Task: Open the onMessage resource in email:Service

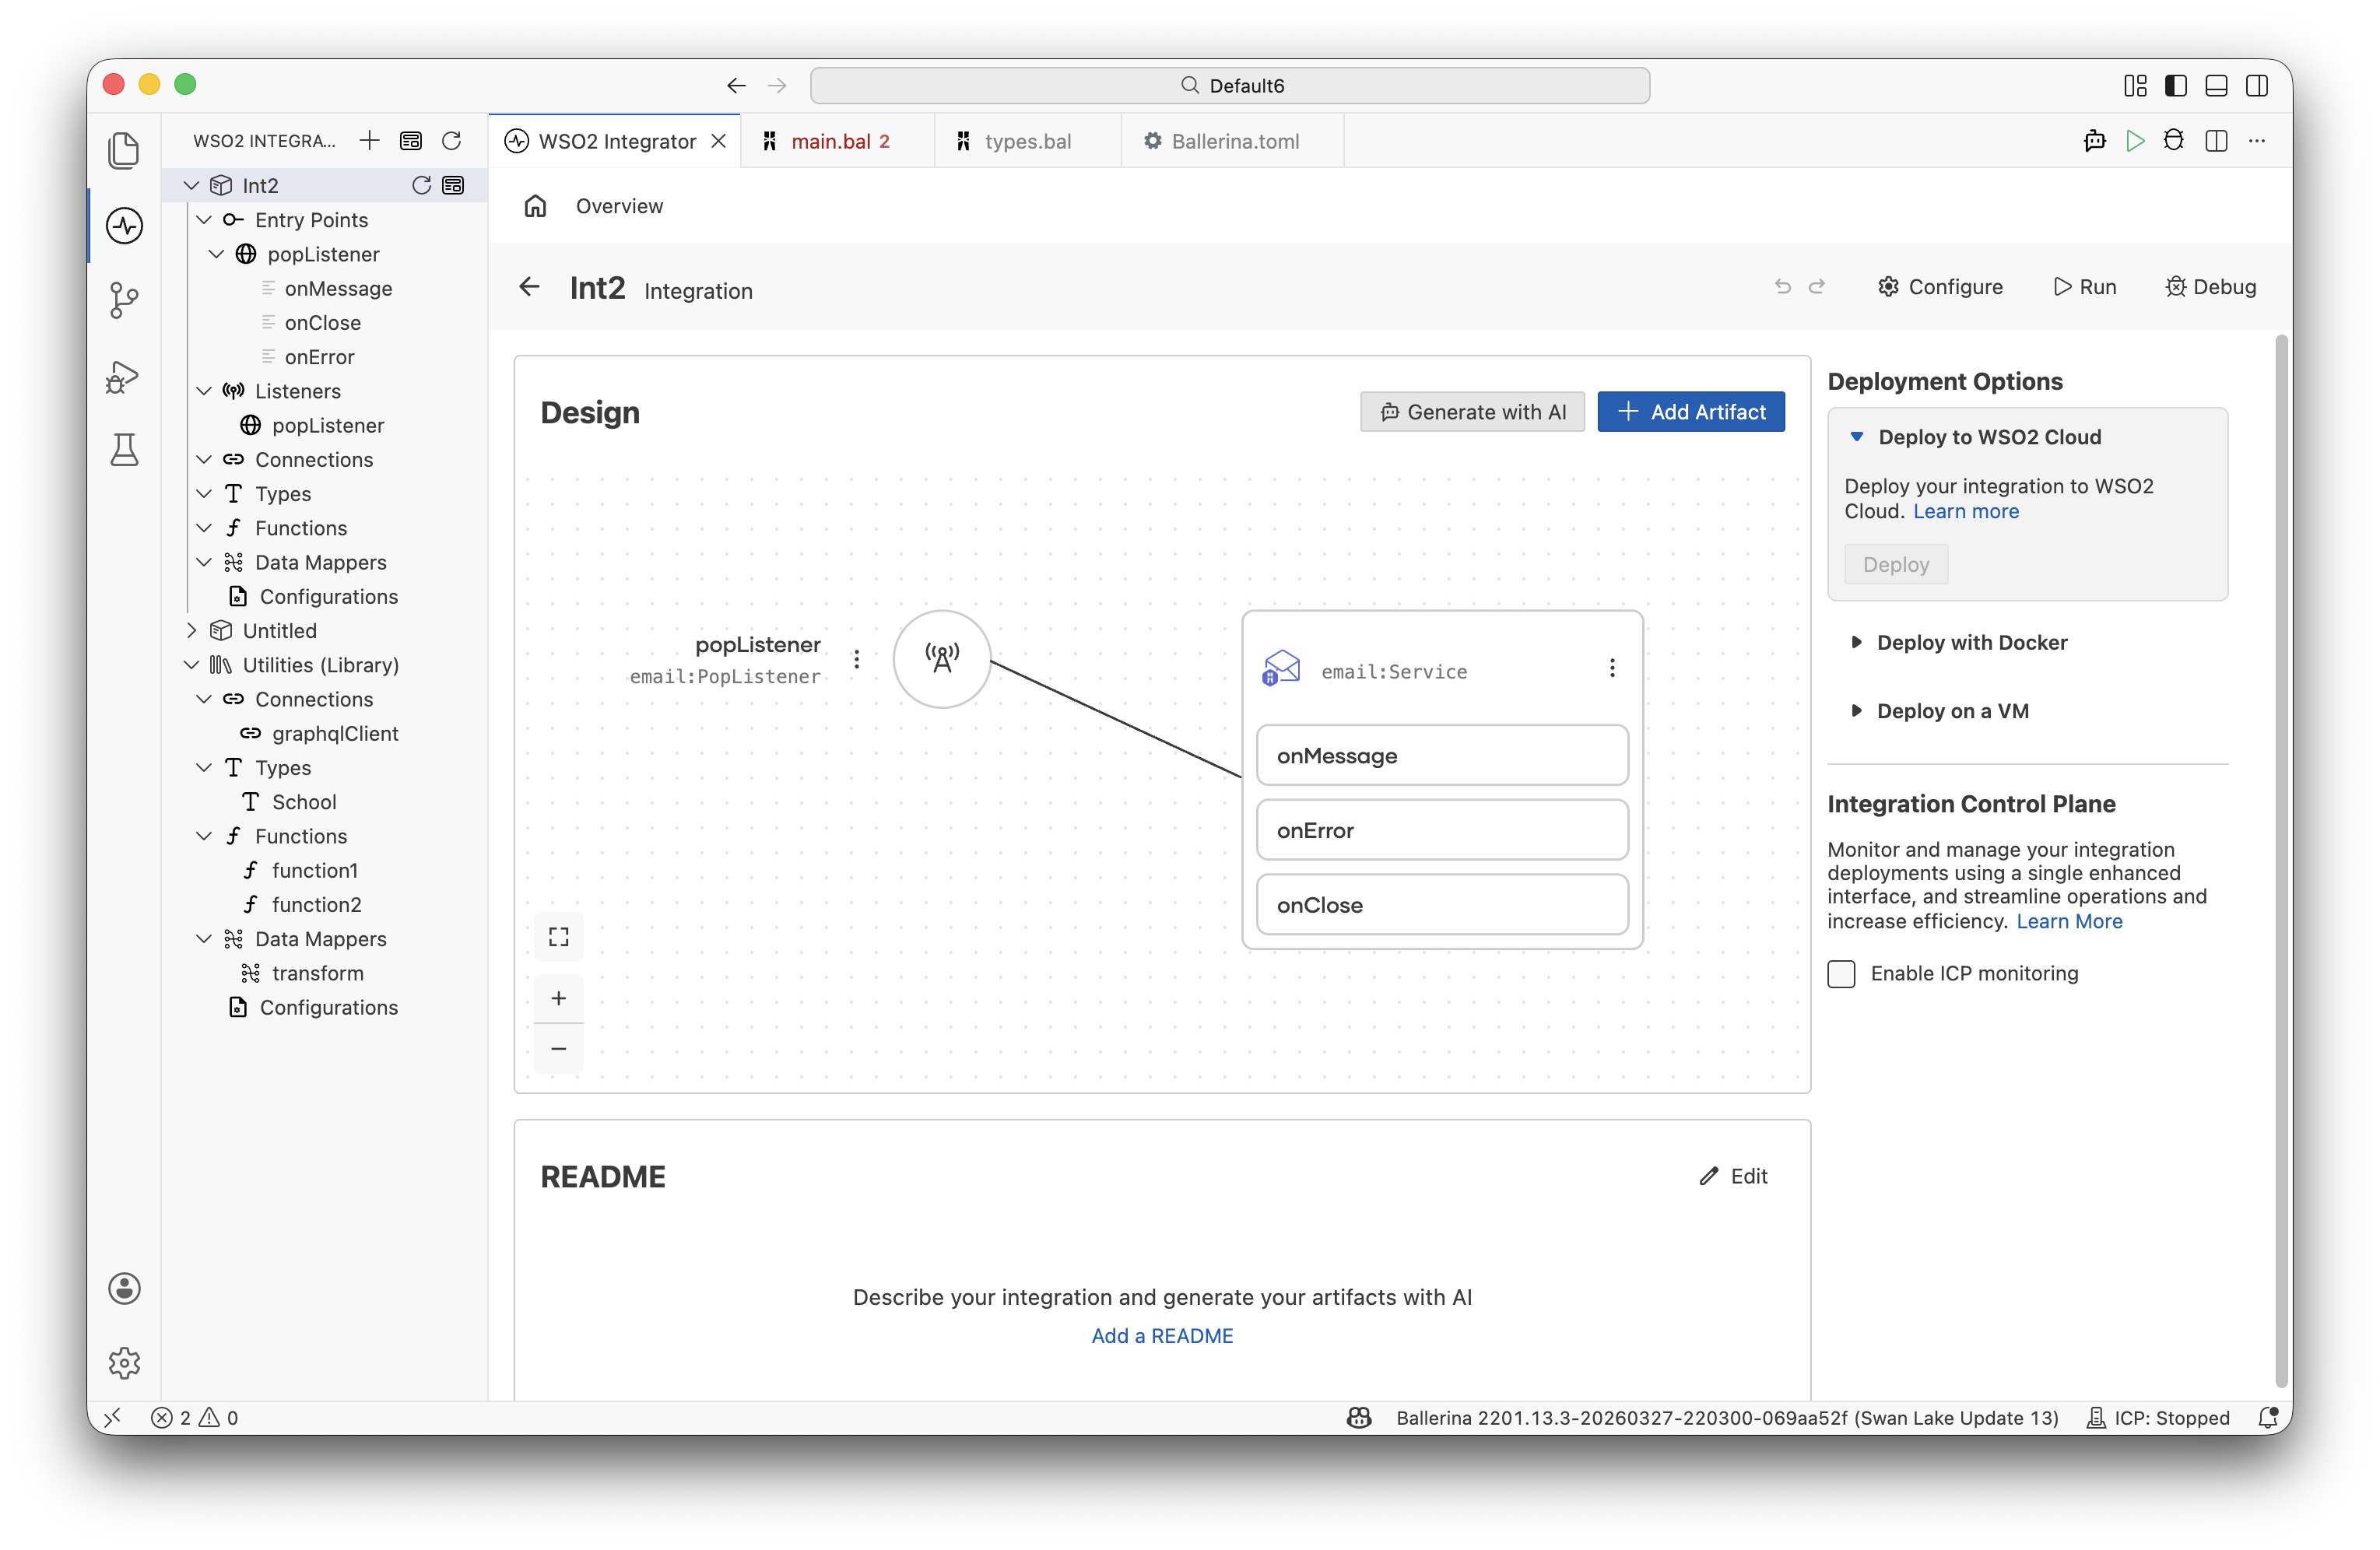Action: tap(1442, 756)
